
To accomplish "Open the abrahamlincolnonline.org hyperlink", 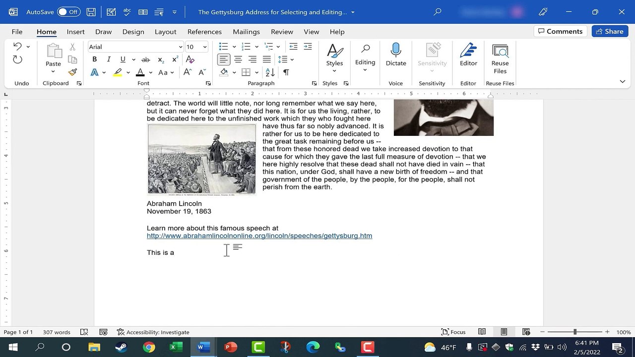I will coord(259,236).
